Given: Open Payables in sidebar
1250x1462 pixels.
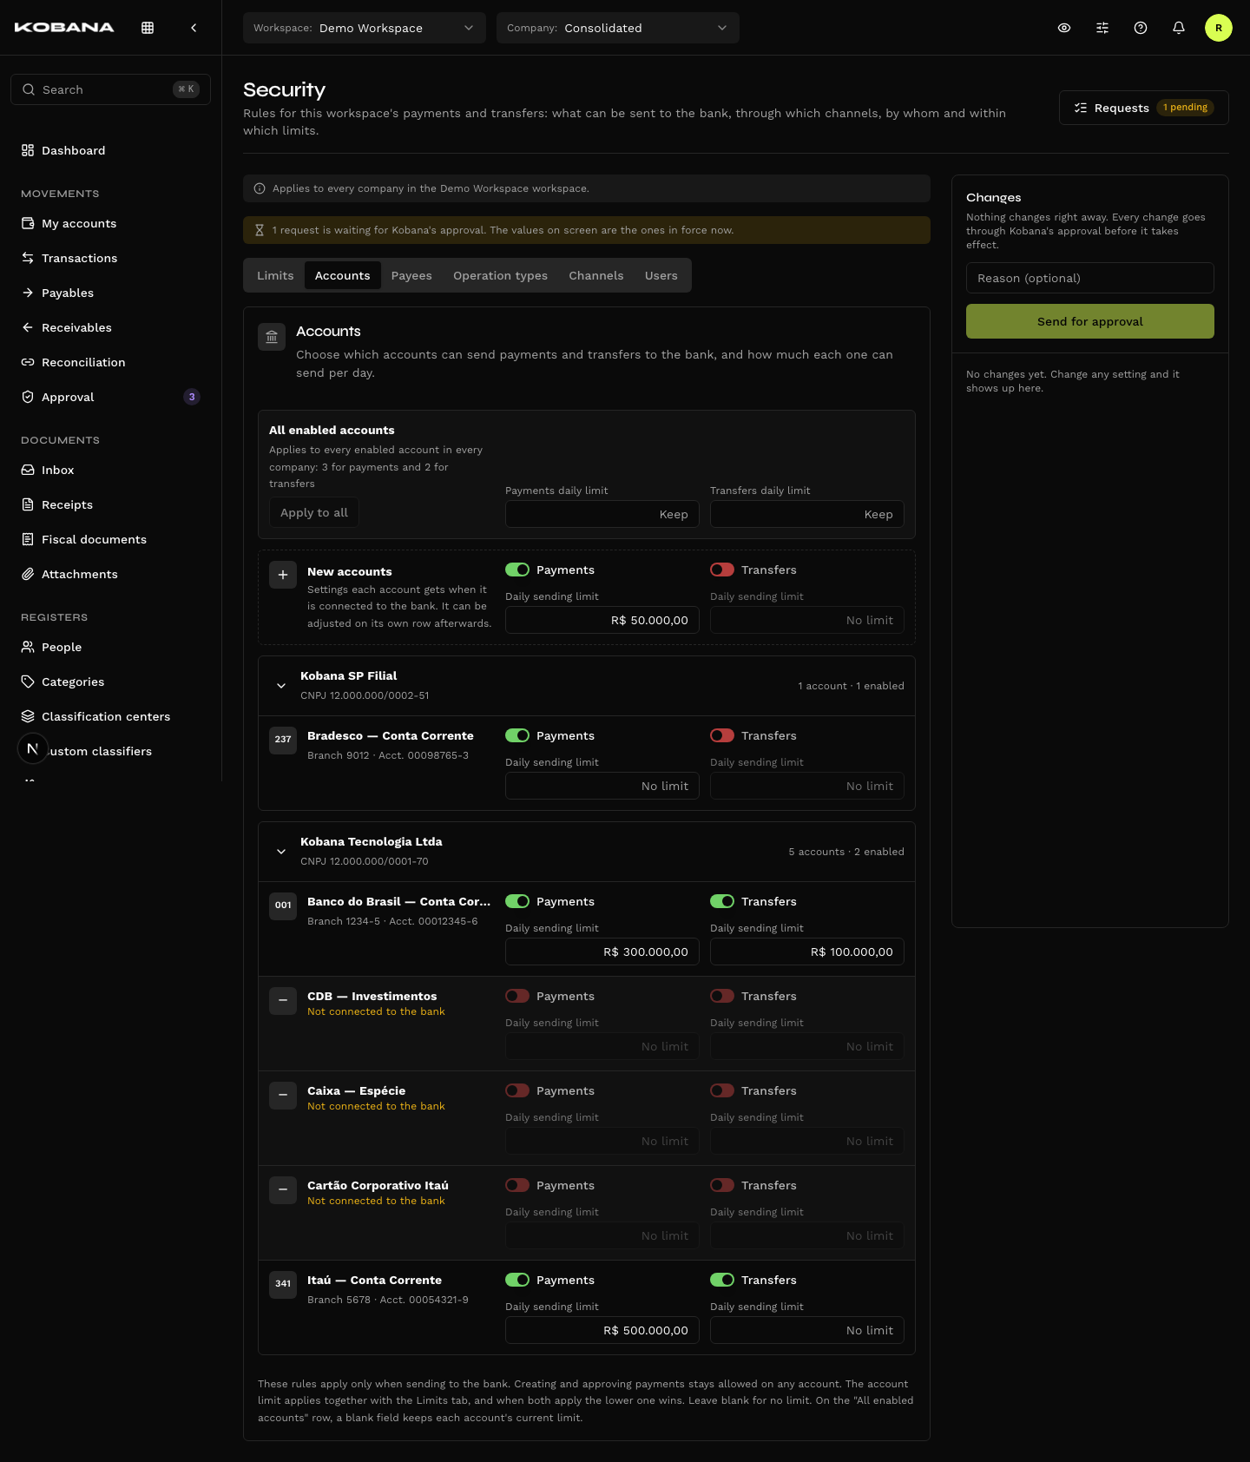Looking at the screenshot, I should (110, 293).
